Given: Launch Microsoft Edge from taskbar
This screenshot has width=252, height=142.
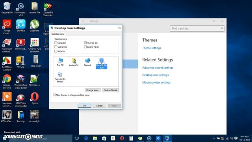Looking at the screenshot, I should [86, 138].
